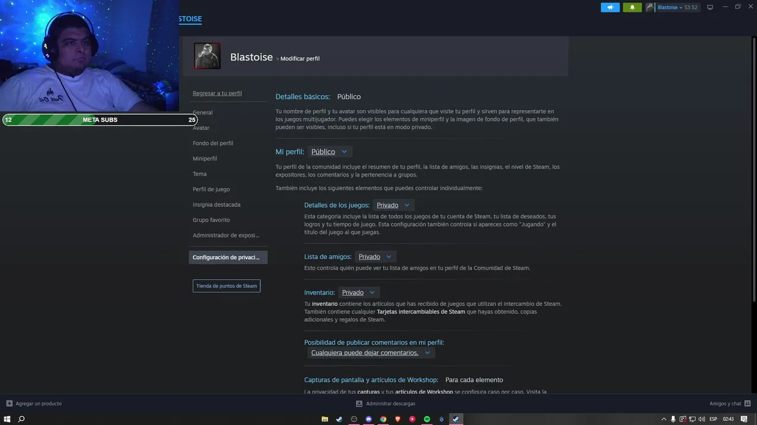Click the microphone tray icon
Screen dimensions: 757x425
[x=673, y=419]
